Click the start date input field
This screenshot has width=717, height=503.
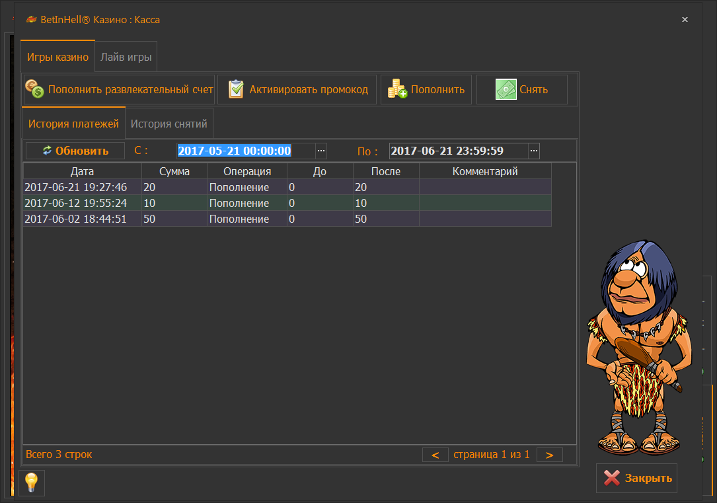point(246,151)
